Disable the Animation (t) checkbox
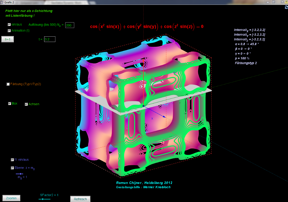 coord(9,30)
